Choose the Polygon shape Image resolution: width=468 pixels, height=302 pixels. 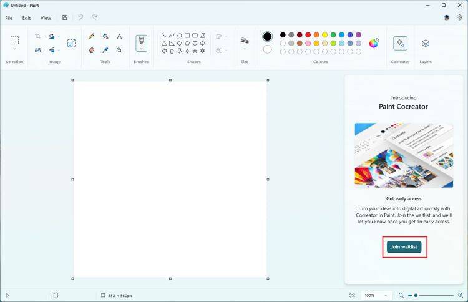203,36
